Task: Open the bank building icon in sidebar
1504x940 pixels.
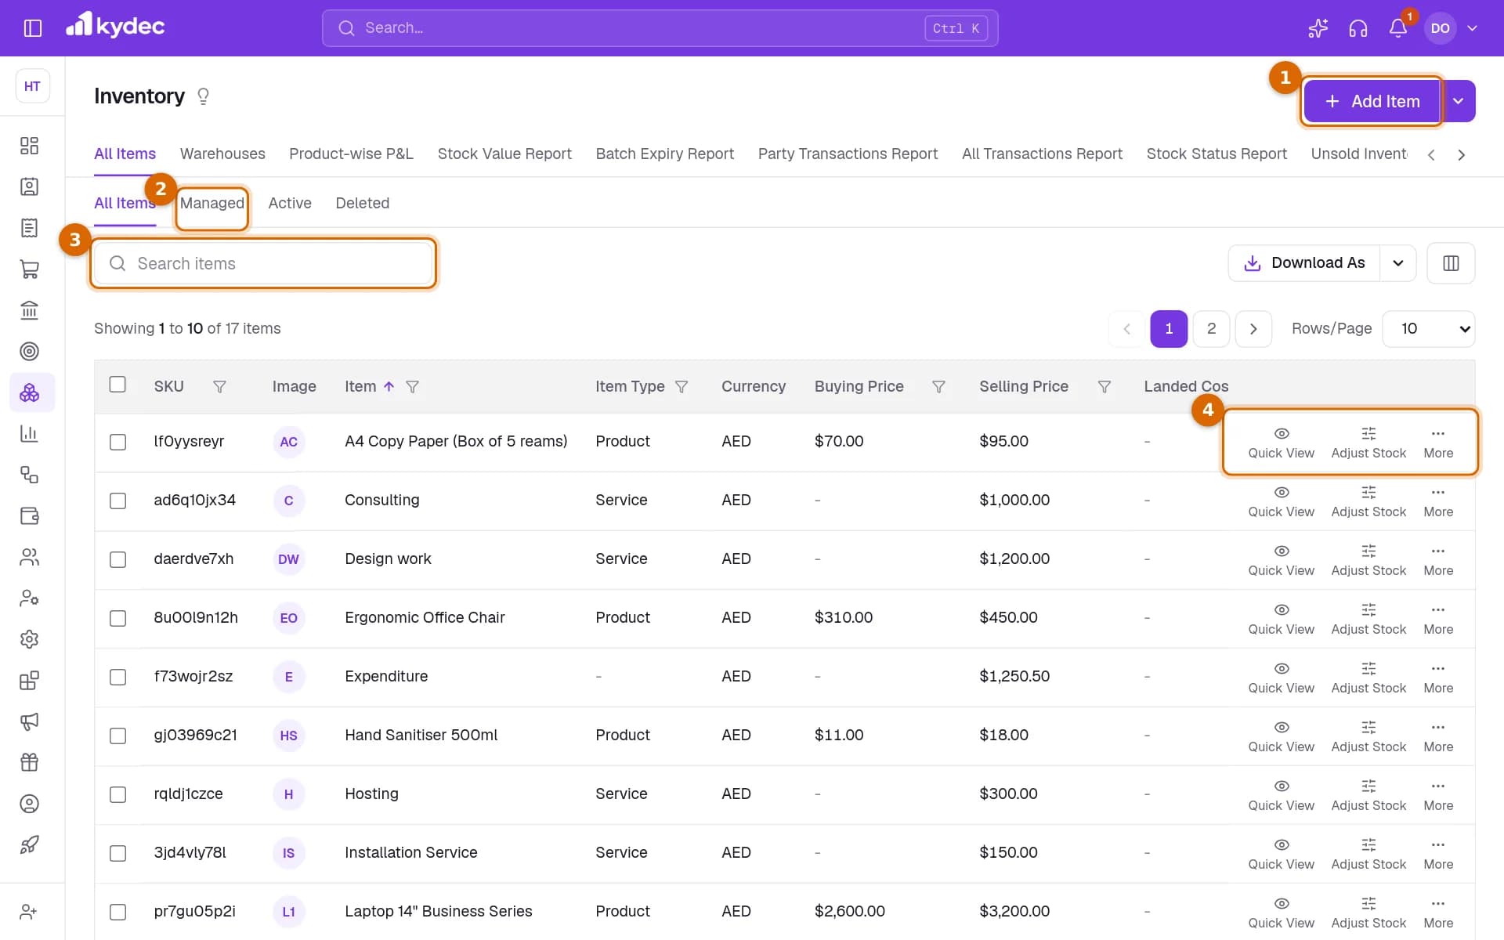Action: [29, 310]
